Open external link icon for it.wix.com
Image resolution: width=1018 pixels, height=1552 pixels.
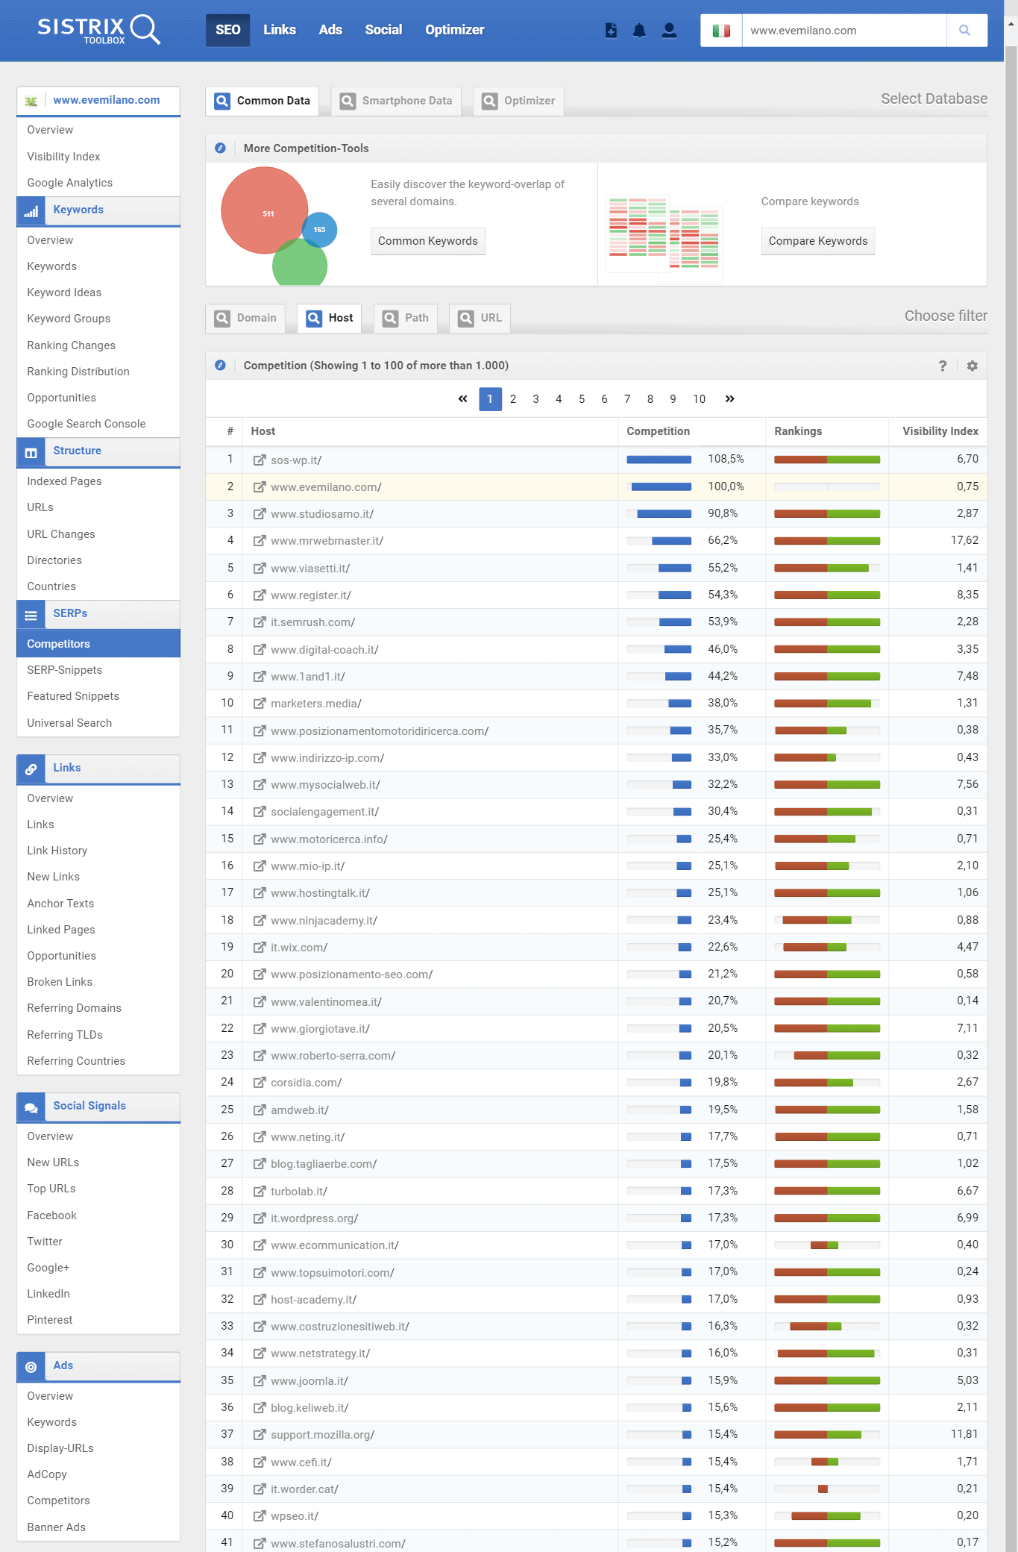click(260, 948)
